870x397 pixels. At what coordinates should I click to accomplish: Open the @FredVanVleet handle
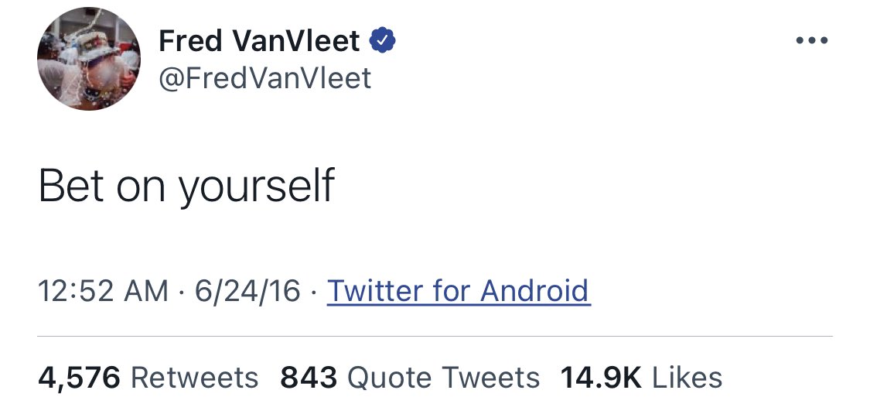click(x=264, y=78)
